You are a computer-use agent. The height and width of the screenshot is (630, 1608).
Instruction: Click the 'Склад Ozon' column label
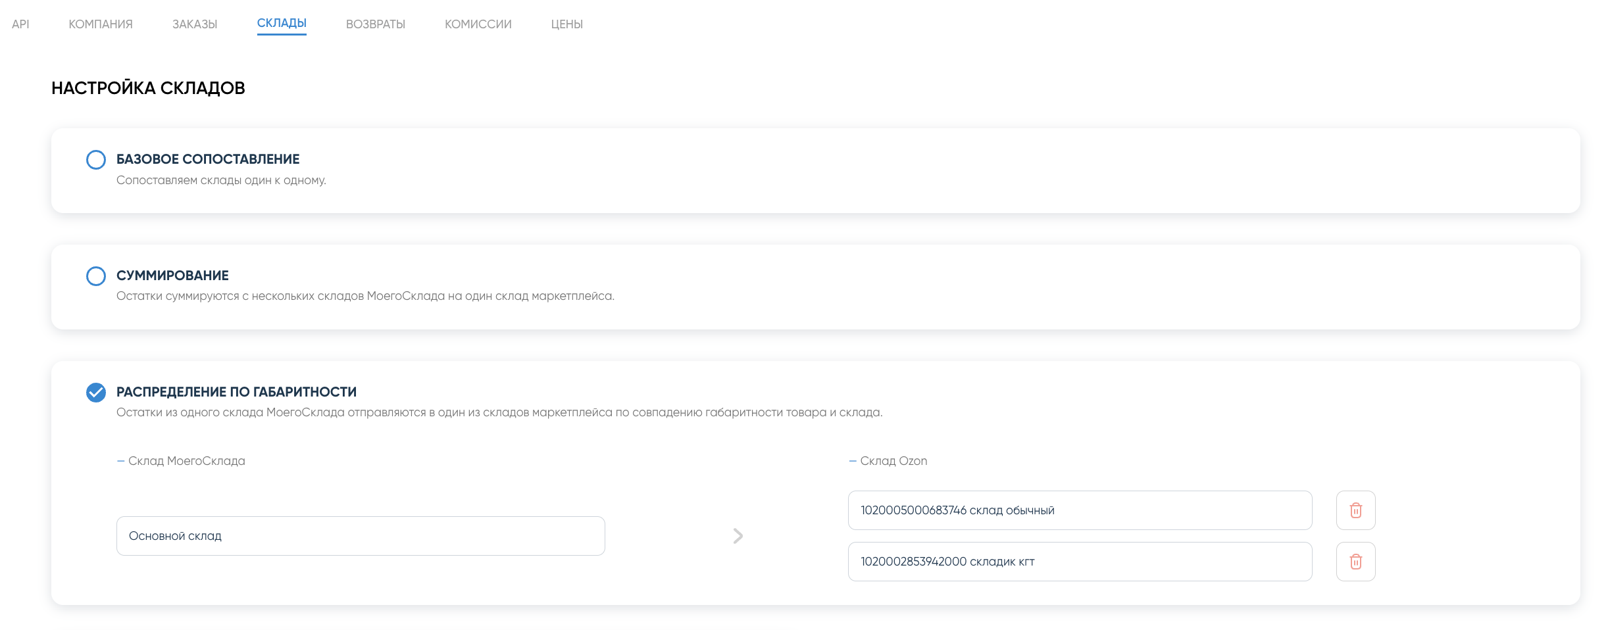pyautogui.click(x=893, y=461)
